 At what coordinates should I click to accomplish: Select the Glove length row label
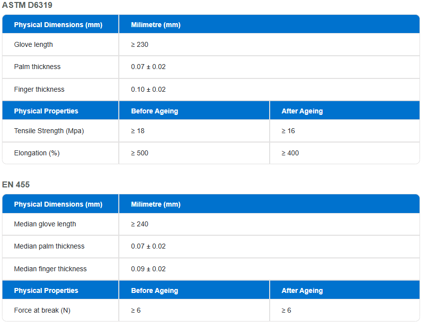[34, 44]
